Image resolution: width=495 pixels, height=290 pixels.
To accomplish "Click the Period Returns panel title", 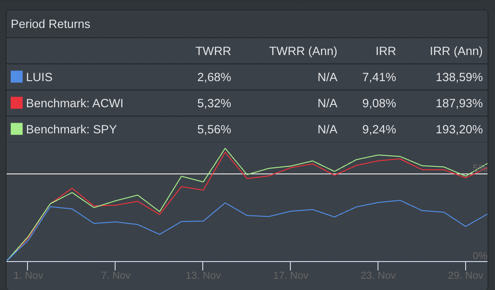I will pyautogui.click(x=50, y=24).
